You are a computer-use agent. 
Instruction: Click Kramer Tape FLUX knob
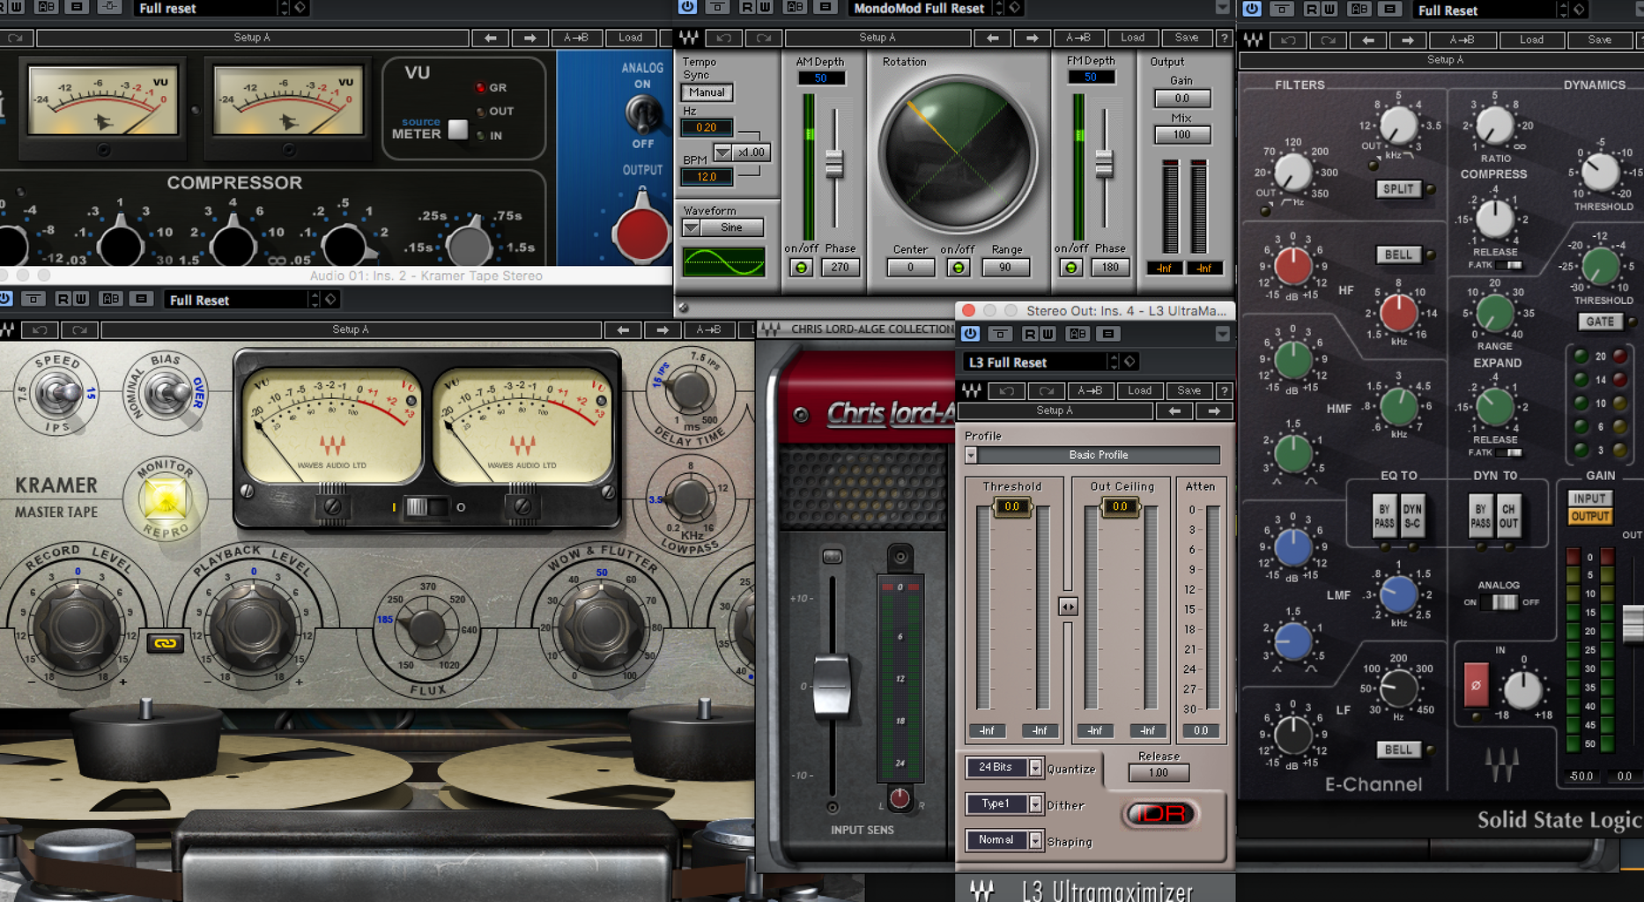tap(426, 628)
